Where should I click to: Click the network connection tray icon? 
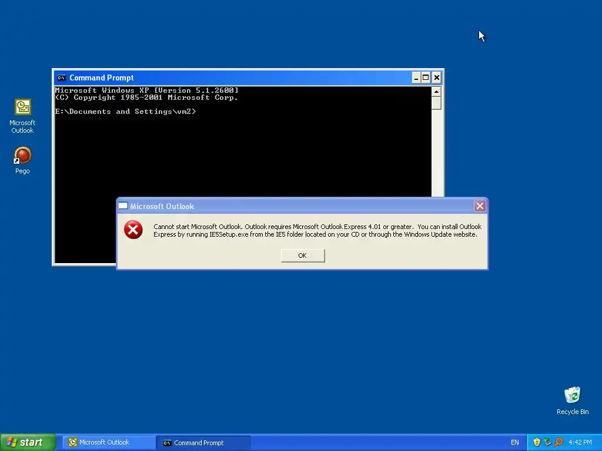coord(547,442)
